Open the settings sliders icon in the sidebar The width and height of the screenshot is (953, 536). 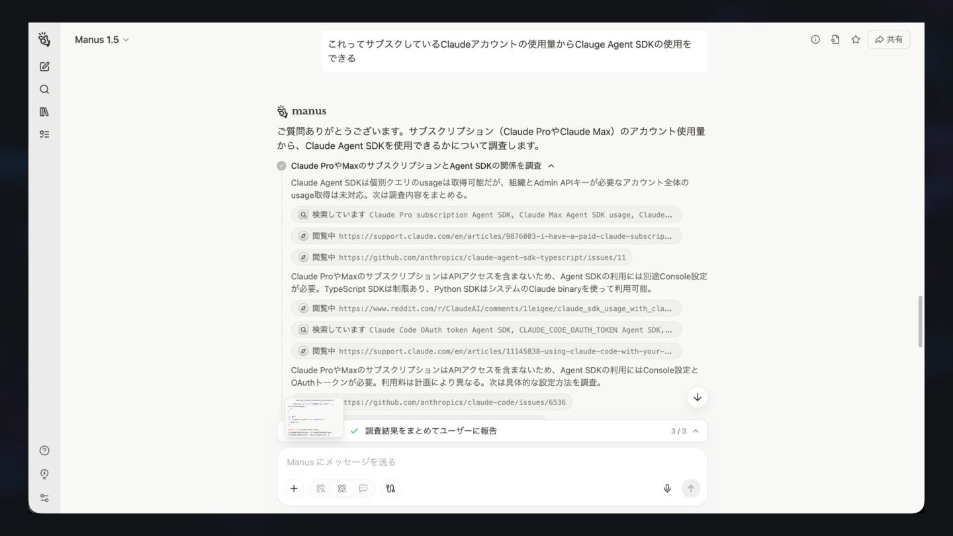(44, 498)
